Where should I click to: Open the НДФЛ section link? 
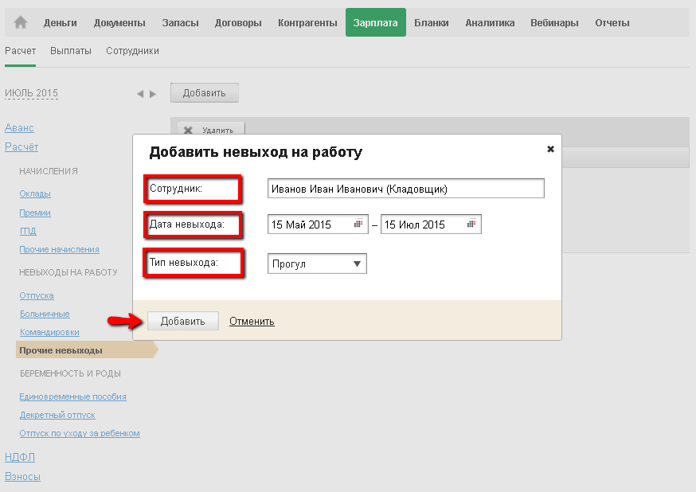pyautogui.click(x=20, y=457)
